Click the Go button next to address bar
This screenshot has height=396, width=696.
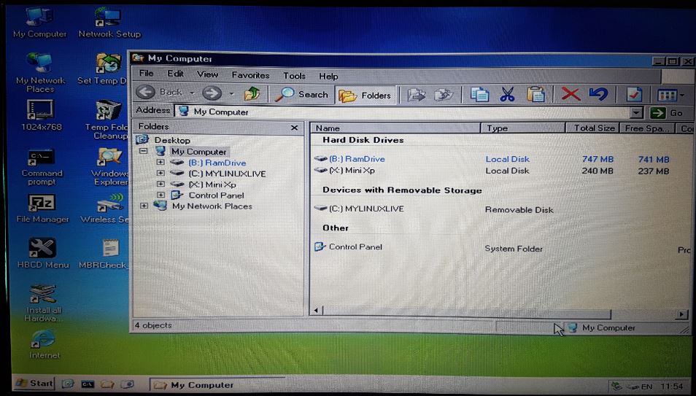click(667, 113)
